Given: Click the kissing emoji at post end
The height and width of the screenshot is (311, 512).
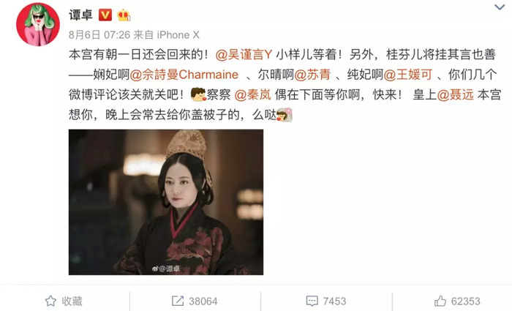Looking at the screenshot, I should point(284,115).
